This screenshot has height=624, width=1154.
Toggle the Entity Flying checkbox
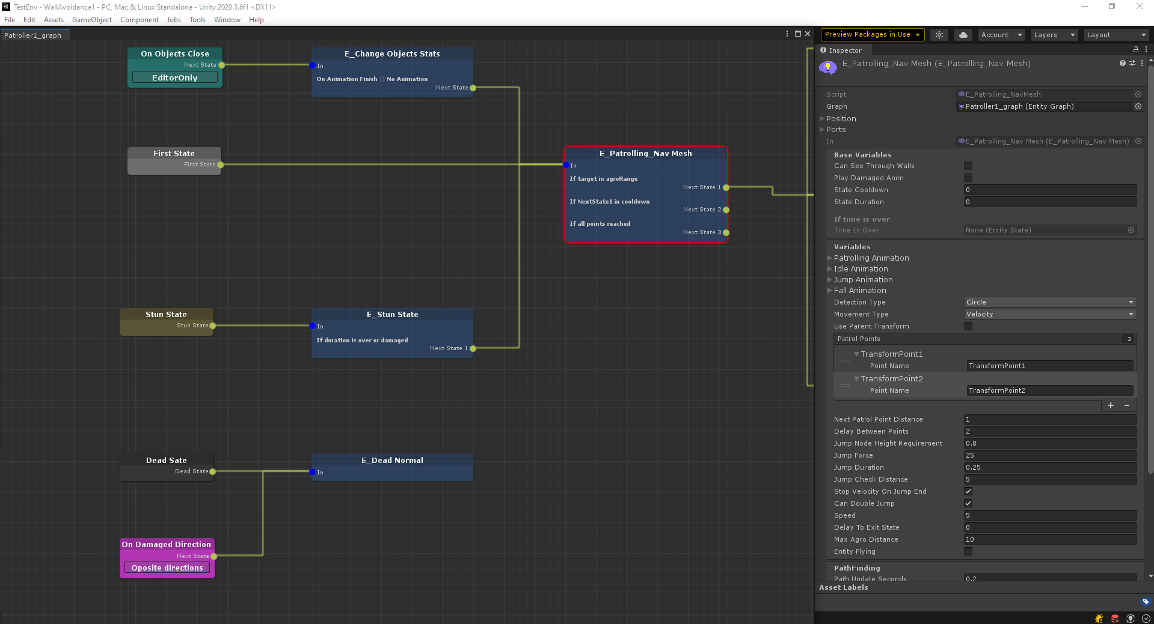[968, 551]
